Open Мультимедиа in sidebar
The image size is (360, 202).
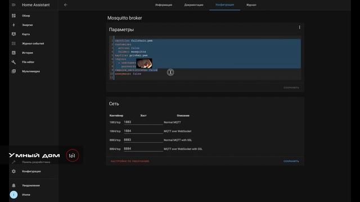click(31, 71)
